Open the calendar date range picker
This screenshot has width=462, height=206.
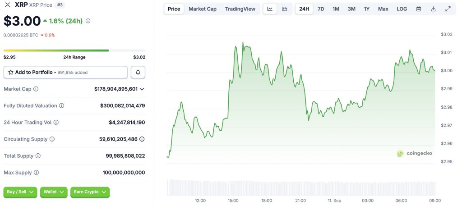click(419, 9)
